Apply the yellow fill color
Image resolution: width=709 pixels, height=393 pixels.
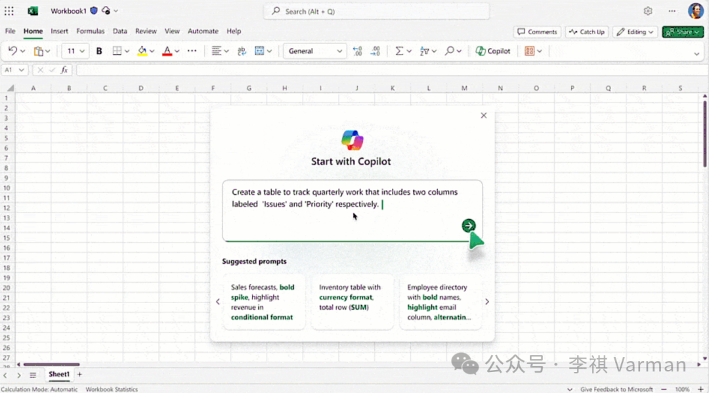142,51
